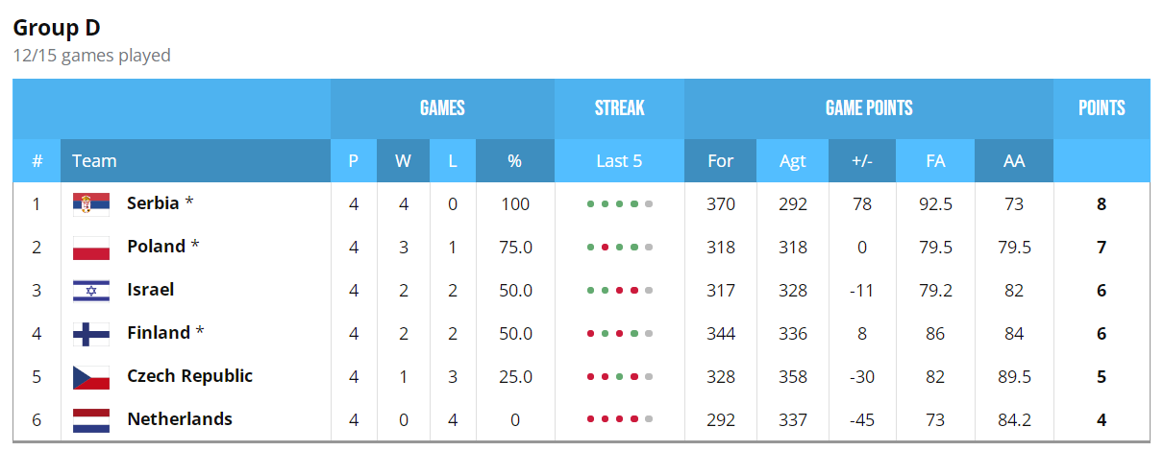This screenshot has height=451, width=1164.
Task: Sort by the % column header
Action: [515, 161]
